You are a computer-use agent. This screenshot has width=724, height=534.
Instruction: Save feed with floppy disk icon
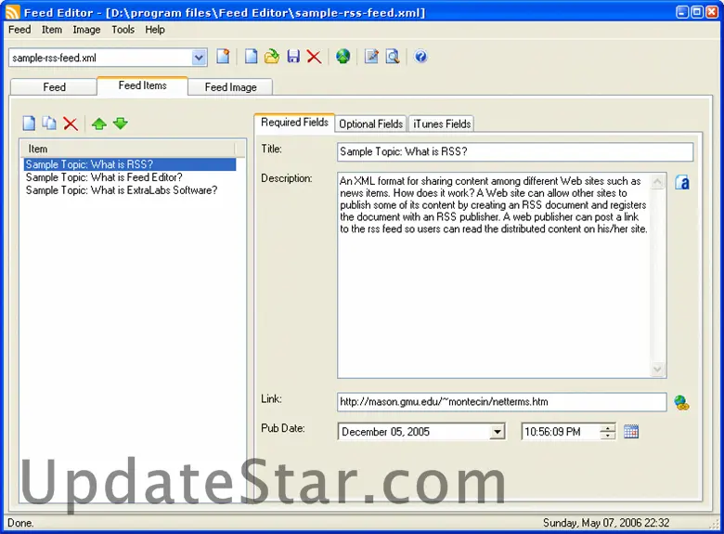pos(293,57)
